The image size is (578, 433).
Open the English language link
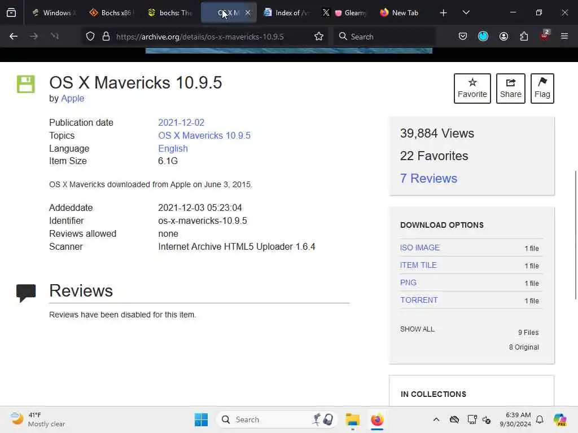tap(173, 148)
